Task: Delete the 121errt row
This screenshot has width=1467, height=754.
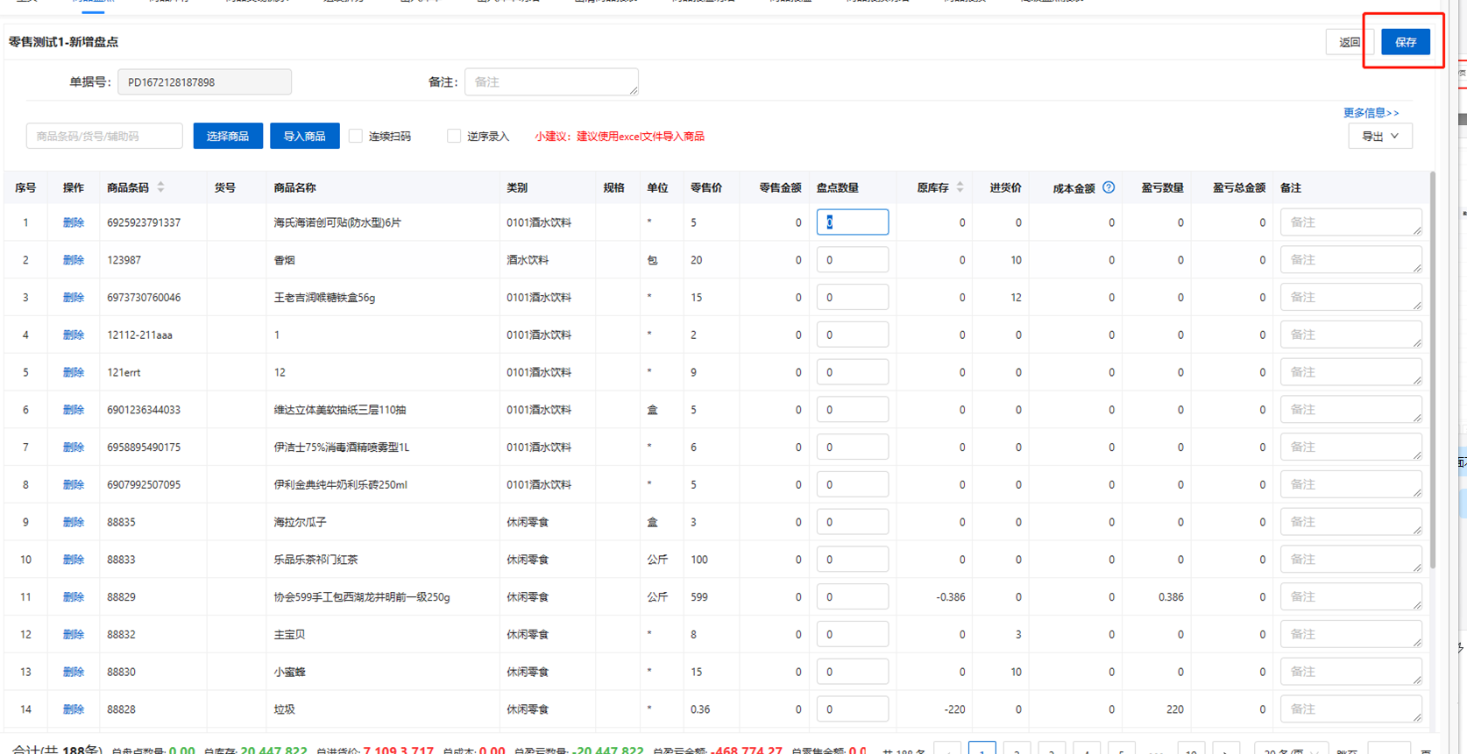Action: [x=74, y=372]
